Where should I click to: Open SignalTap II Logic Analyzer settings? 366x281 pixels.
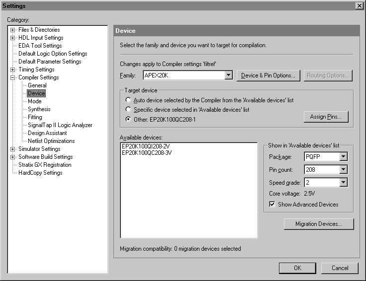[x=60, y=125]
